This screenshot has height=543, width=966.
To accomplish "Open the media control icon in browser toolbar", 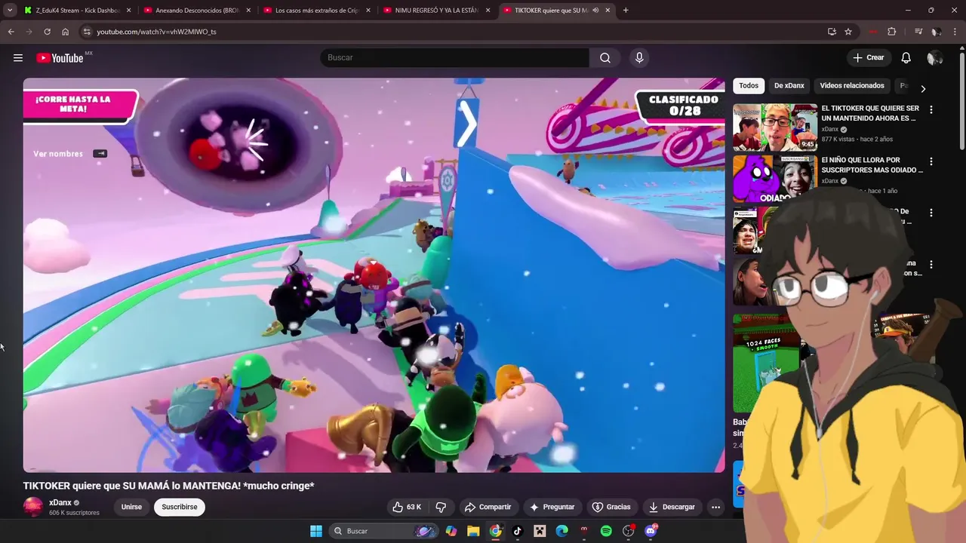I will point(918,32).
